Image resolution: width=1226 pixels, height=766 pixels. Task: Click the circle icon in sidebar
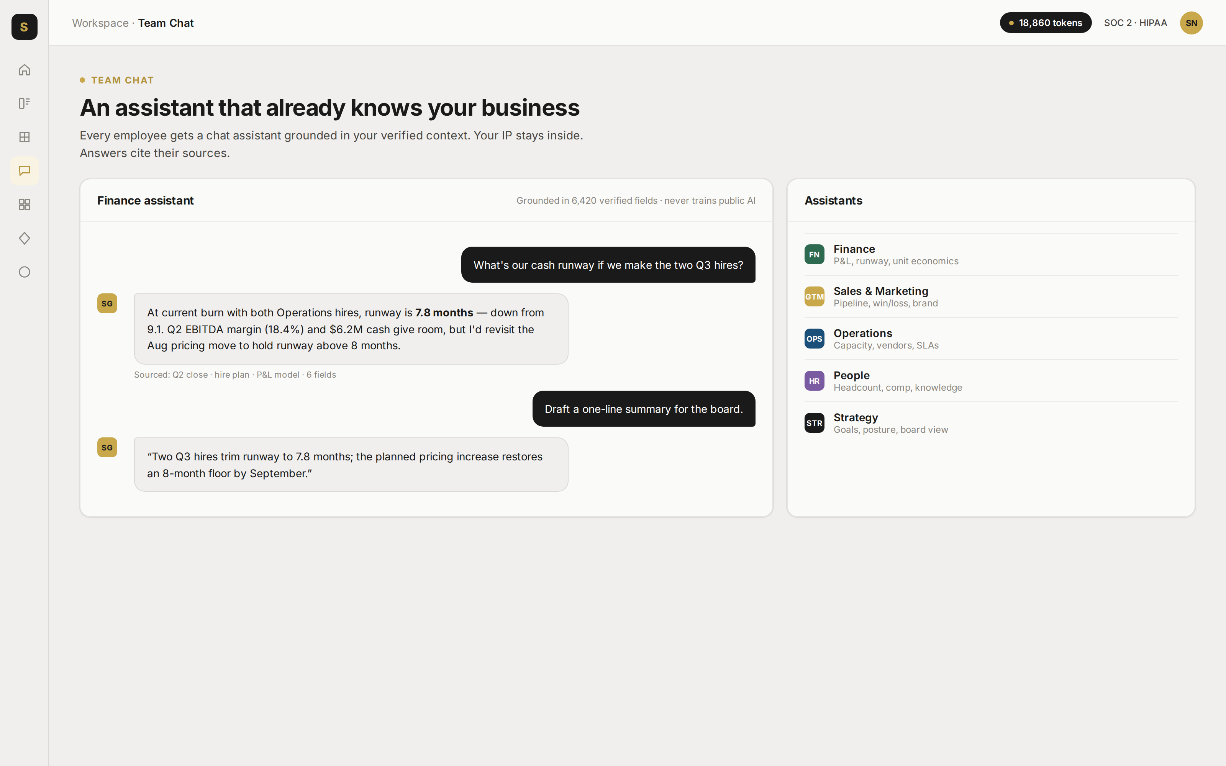point(24,272)
